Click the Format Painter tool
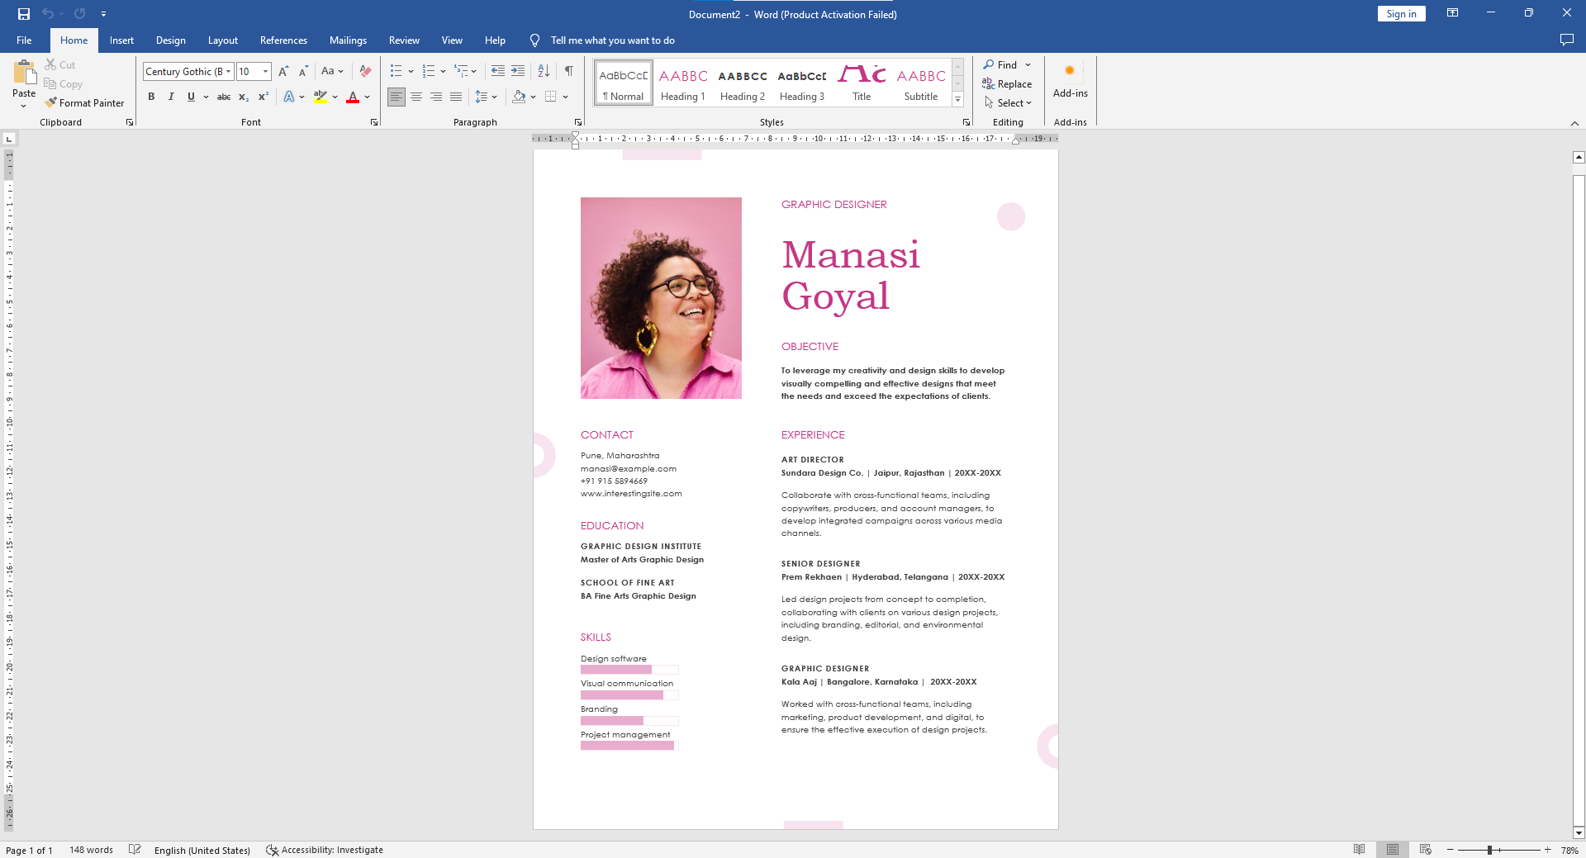The height and width of the screenshot is (858, 1586). [x=85, y=102]
